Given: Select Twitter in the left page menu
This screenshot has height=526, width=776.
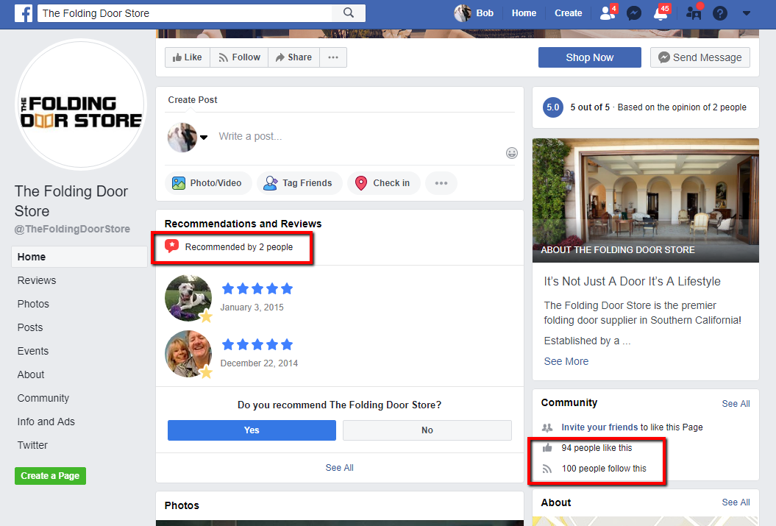Looking at the screenshot, I should coord(32,445).
